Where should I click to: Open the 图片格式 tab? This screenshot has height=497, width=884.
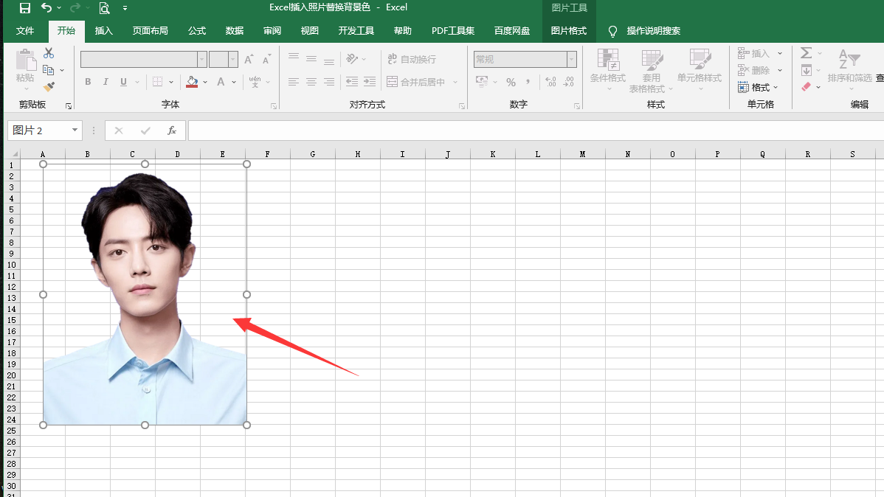(x=569, y=31)
